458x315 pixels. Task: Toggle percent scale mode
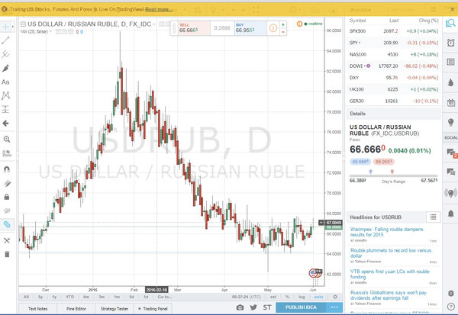pyautogui.click(x=288, y=297)
